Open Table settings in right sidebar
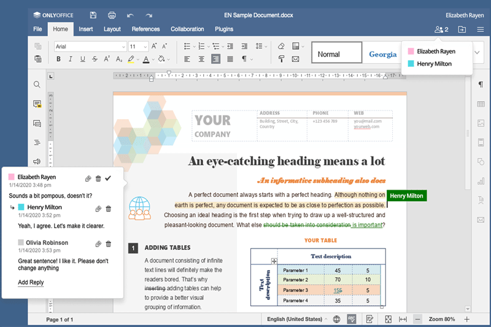This screenshot has height=327, width=491. 481,104
